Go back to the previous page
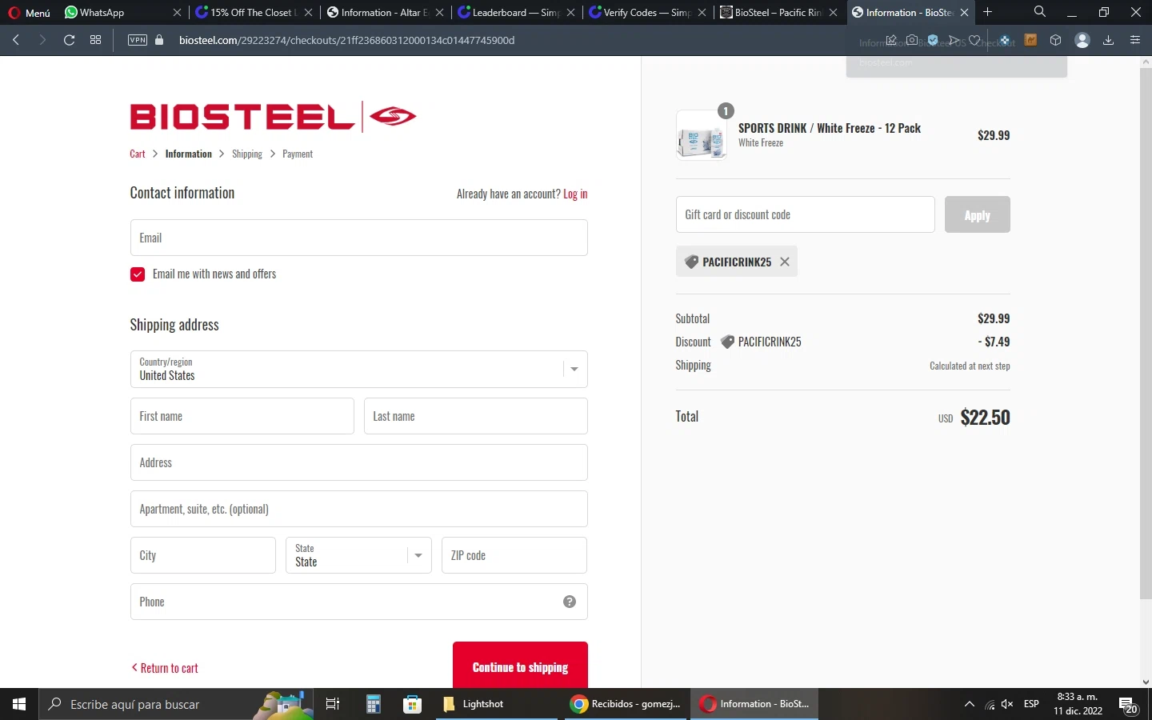 (x=16, y=40)
